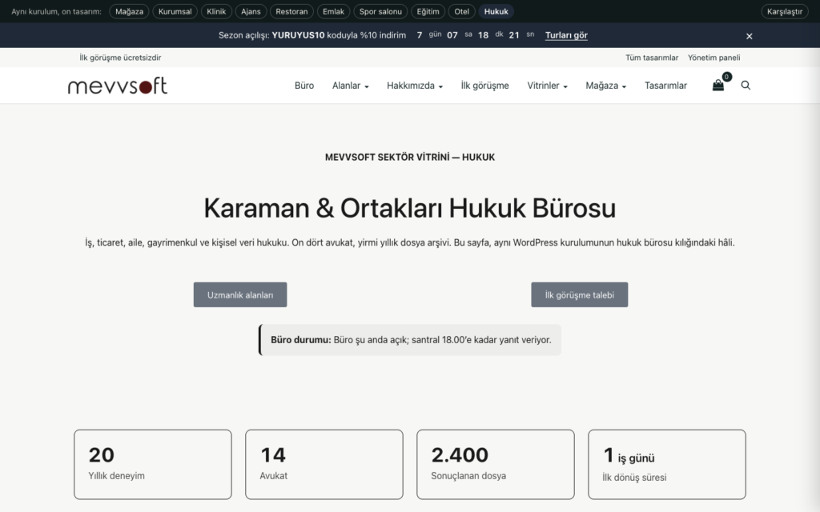Choose the Restoran design pill
Screen dimensions: 820x512
291,11
